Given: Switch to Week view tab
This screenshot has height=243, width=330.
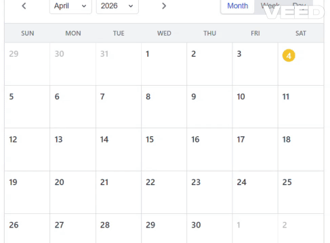Looking at the screenshot, I should pos(270,5).
